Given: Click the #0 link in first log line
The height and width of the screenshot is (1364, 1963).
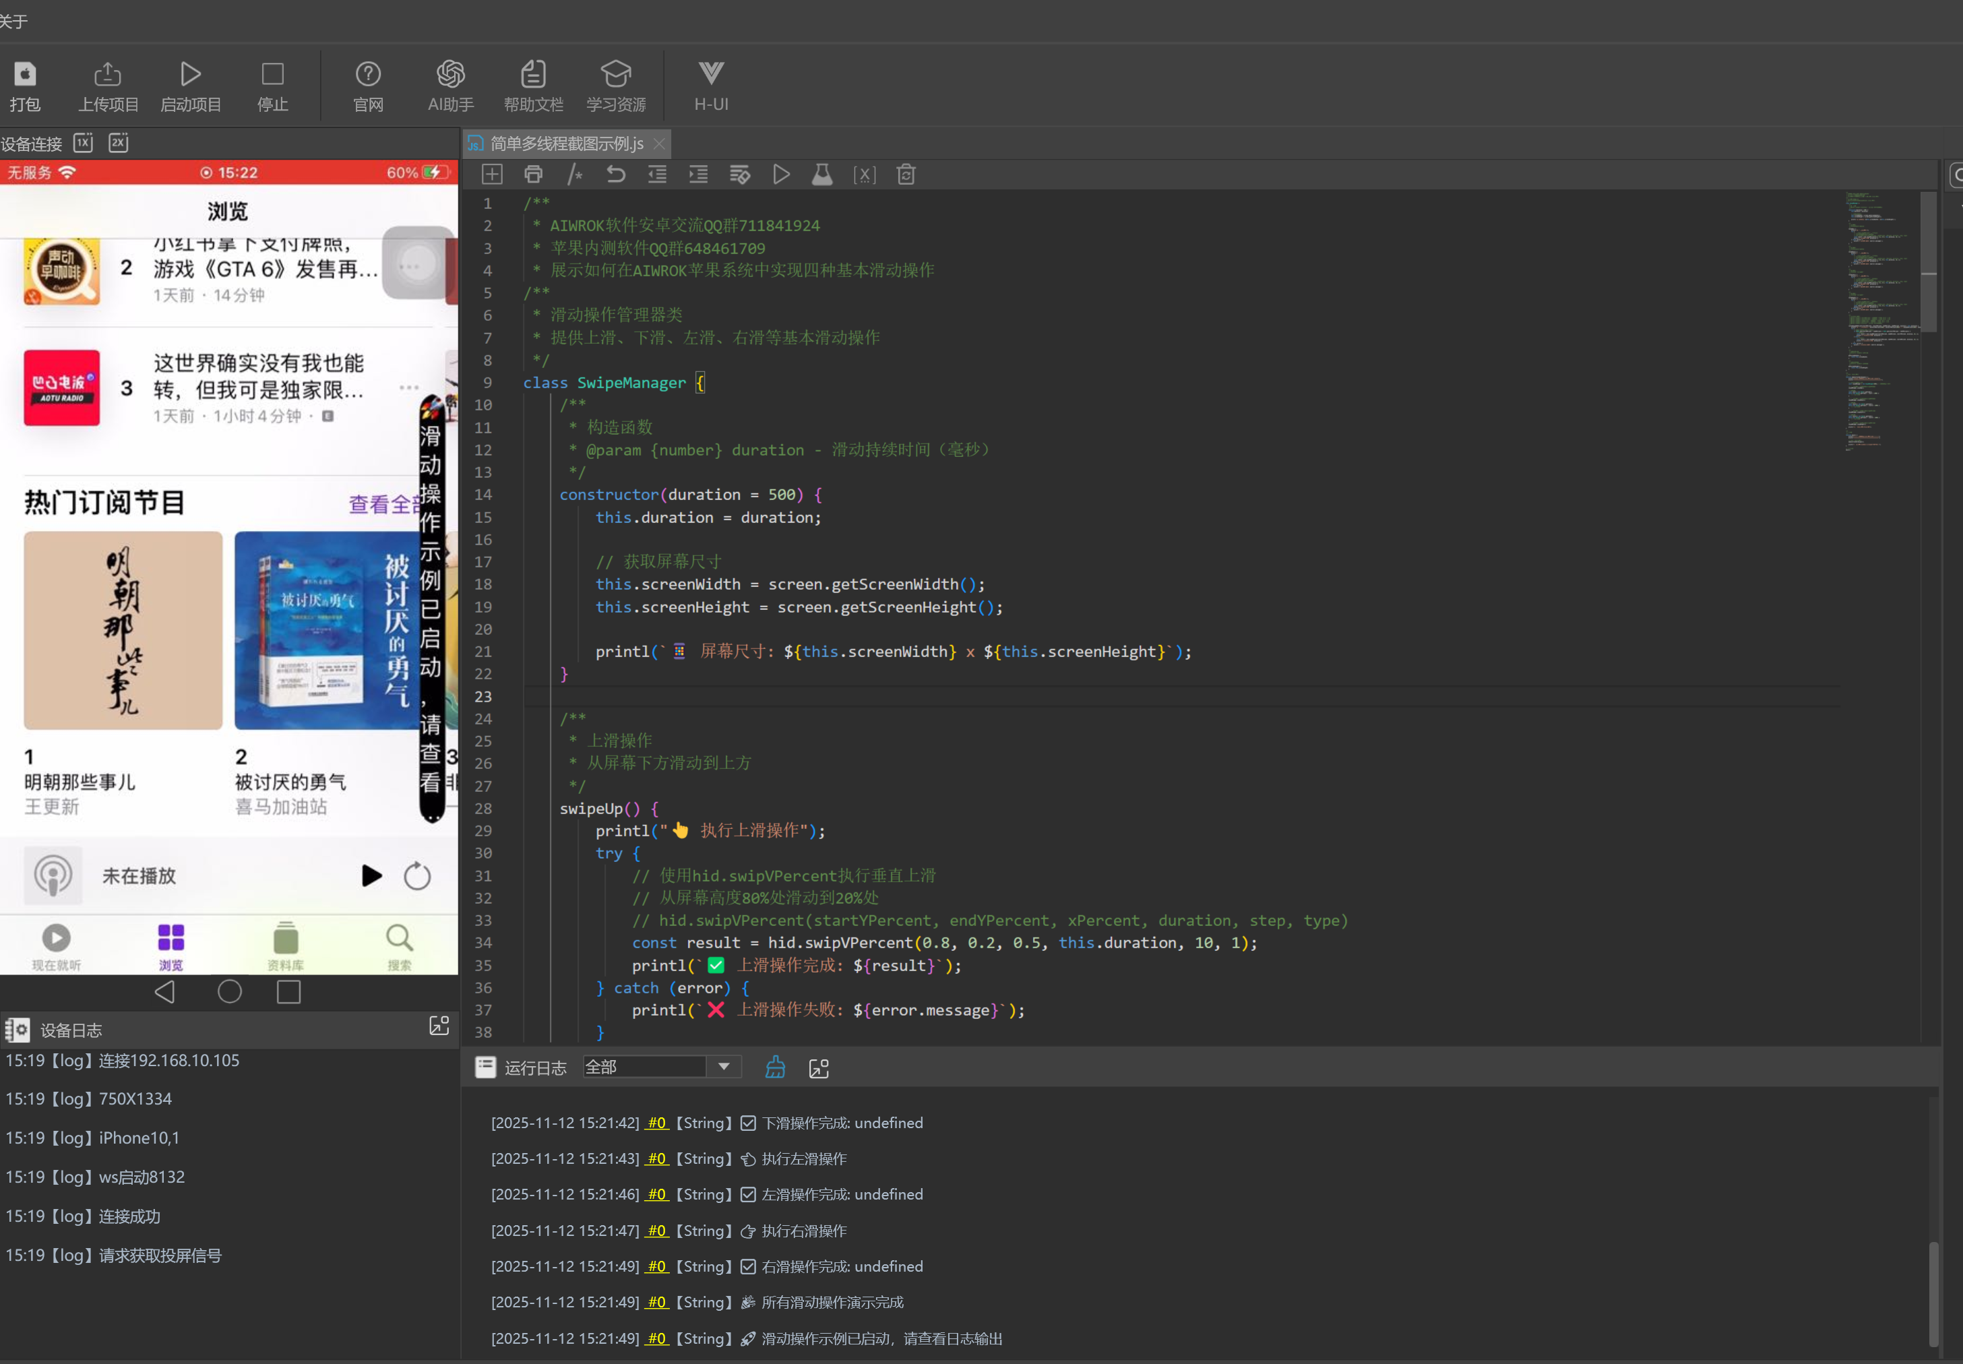Looking at the screenshot, I should coord(656,1123).
